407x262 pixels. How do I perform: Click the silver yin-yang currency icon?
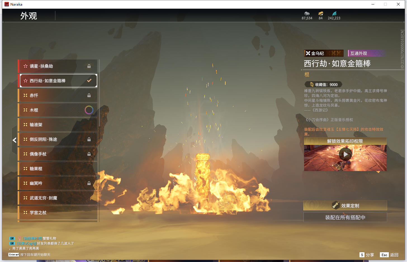[307, 13]
